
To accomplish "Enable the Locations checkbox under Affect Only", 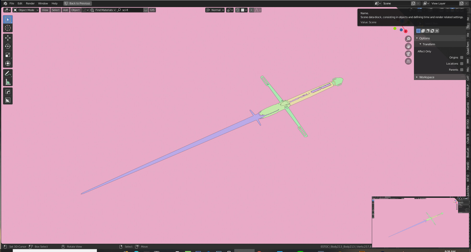I will click(461, 64).
